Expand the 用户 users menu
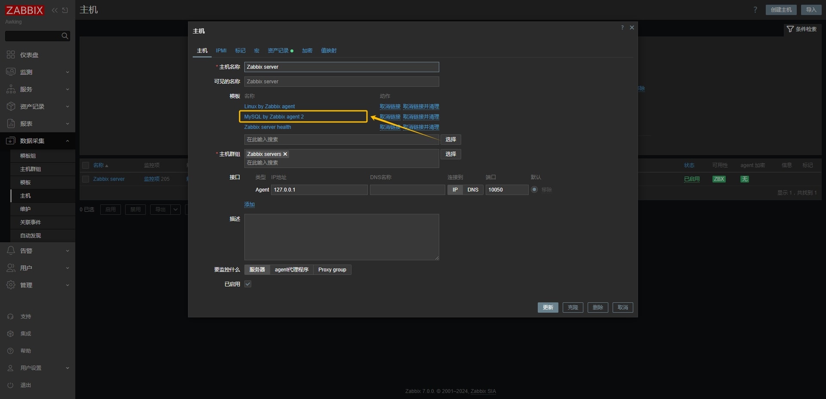Screen dimensions: 826x399 [x=37, y=268]
